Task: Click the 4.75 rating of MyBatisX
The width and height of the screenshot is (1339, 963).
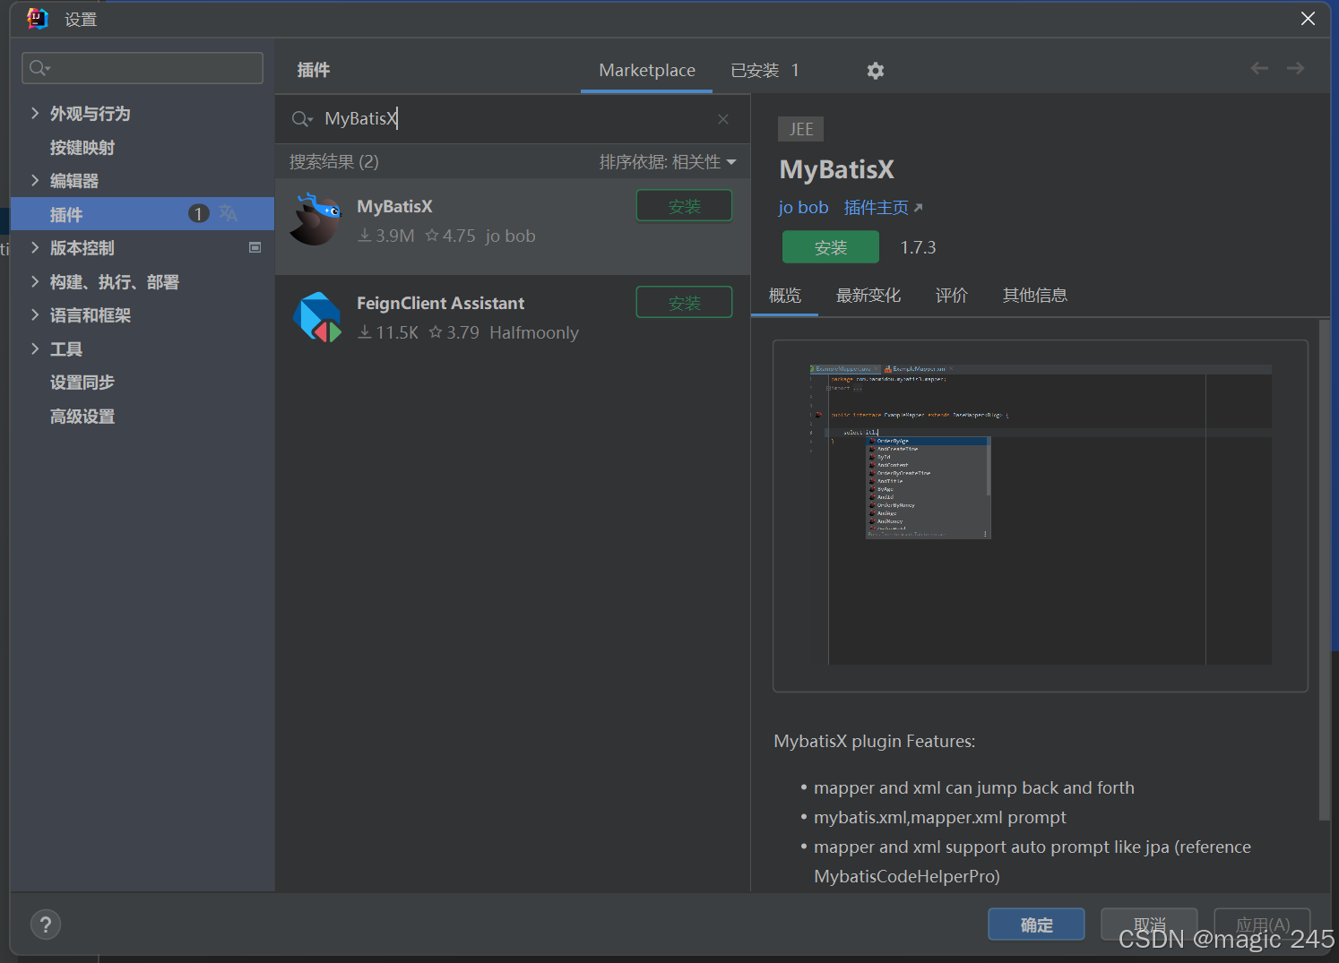Action: coord(451,236)
